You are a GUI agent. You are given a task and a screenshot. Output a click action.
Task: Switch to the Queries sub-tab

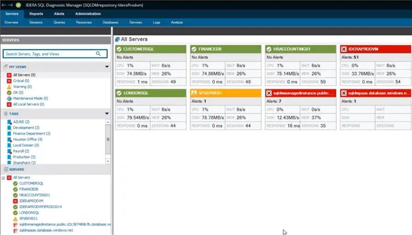coord(59,22)
